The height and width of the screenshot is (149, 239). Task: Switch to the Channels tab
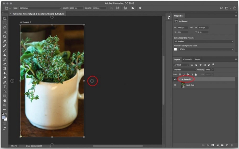[187, 59]
